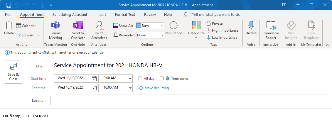Click in the body text OIL & FILTER SERVICE
The height and width of the screenshot is (127, 332).
pyautogui.click(x=26, y=116)
